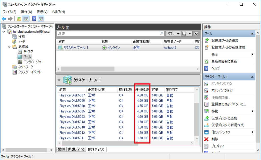Collapse the hcicluster.domain99.local tree node
This screenshot has width=261, height=160.
coord(4,32)
